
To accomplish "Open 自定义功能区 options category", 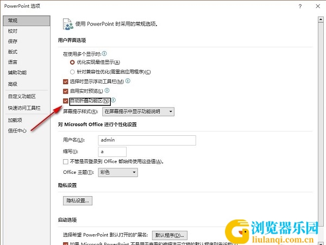I will [x=27, y=96].
